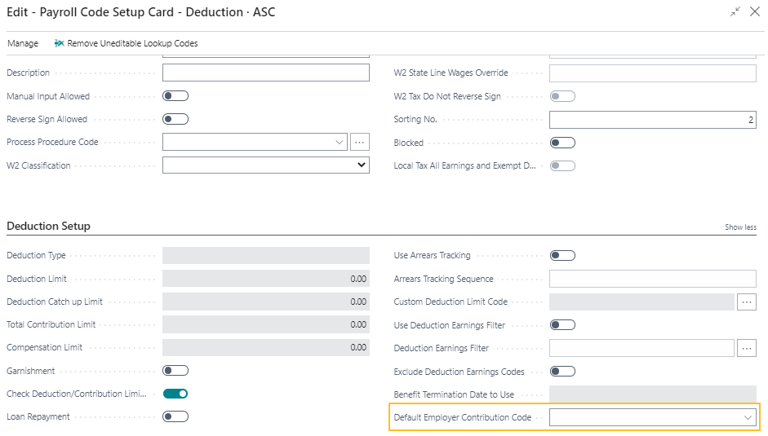The height and width of the screenshot is (436, 768).
Task: Click the collapse window arrows icon
Action: (735, 11)
